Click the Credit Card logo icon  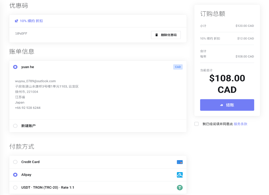click(180, 162)
